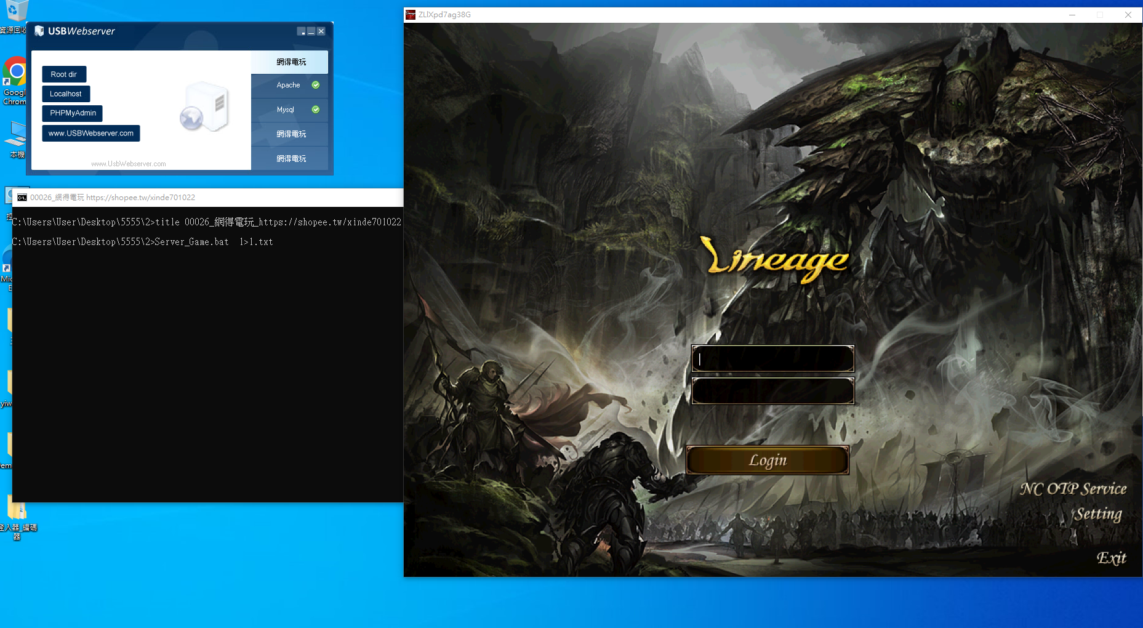Minimize the Lineage game window
Screen dimensions: 1143x628
click(x=1072, y=15)
